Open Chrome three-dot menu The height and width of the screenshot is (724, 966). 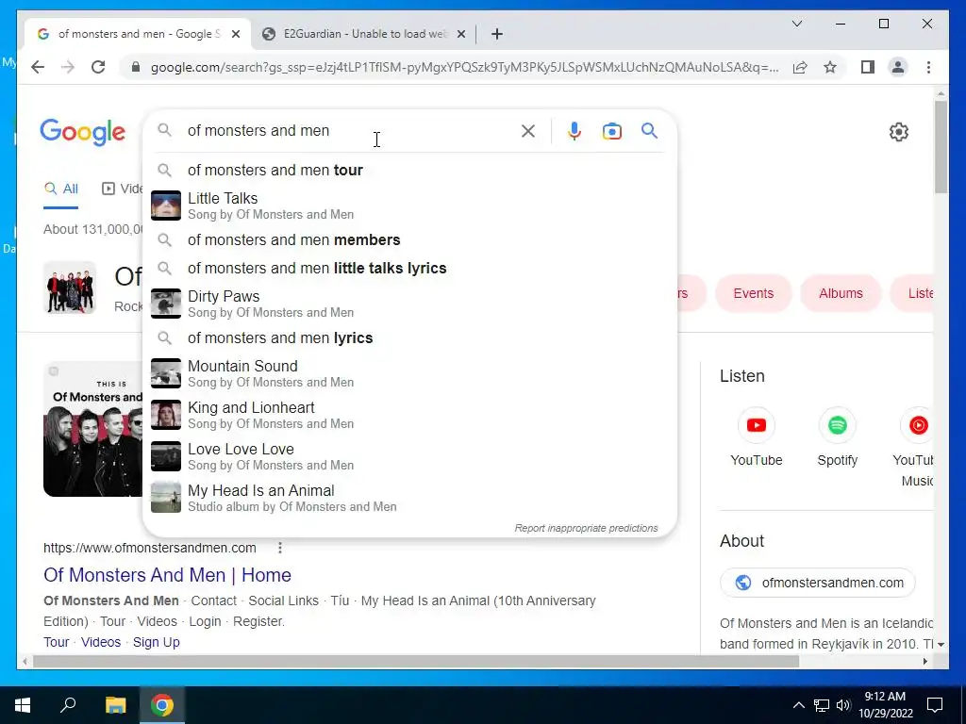point(928,67)
